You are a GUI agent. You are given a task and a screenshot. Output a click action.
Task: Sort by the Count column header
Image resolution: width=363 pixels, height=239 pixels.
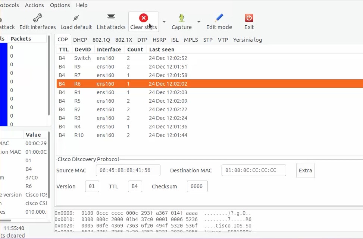(x=135, y=50)
